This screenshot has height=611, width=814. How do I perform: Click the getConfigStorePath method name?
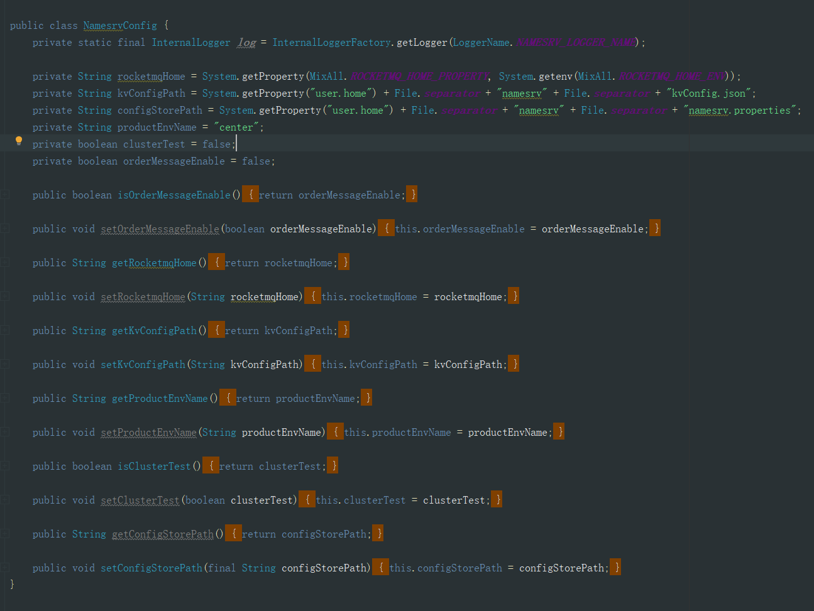click(163, 534)
